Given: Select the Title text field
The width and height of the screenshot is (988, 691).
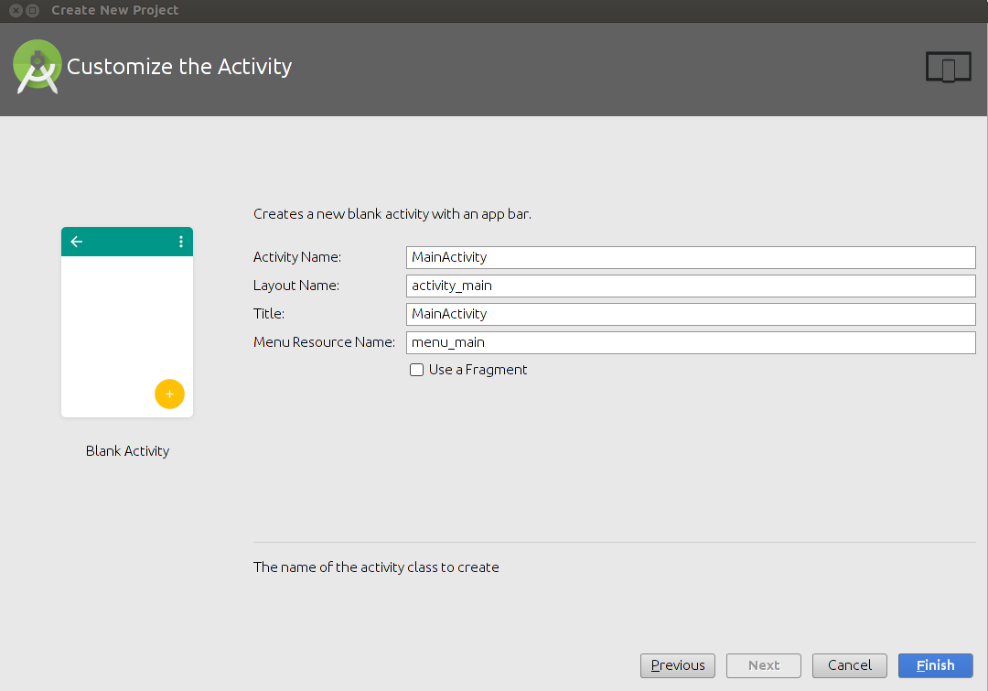Looking at the screenshot, I should [691, 314].
